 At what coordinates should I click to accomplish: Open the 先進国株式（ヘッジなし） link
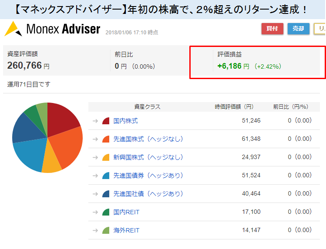(148, 139)
